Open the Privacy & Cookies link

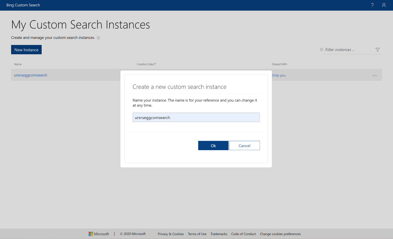click(171, 234)
